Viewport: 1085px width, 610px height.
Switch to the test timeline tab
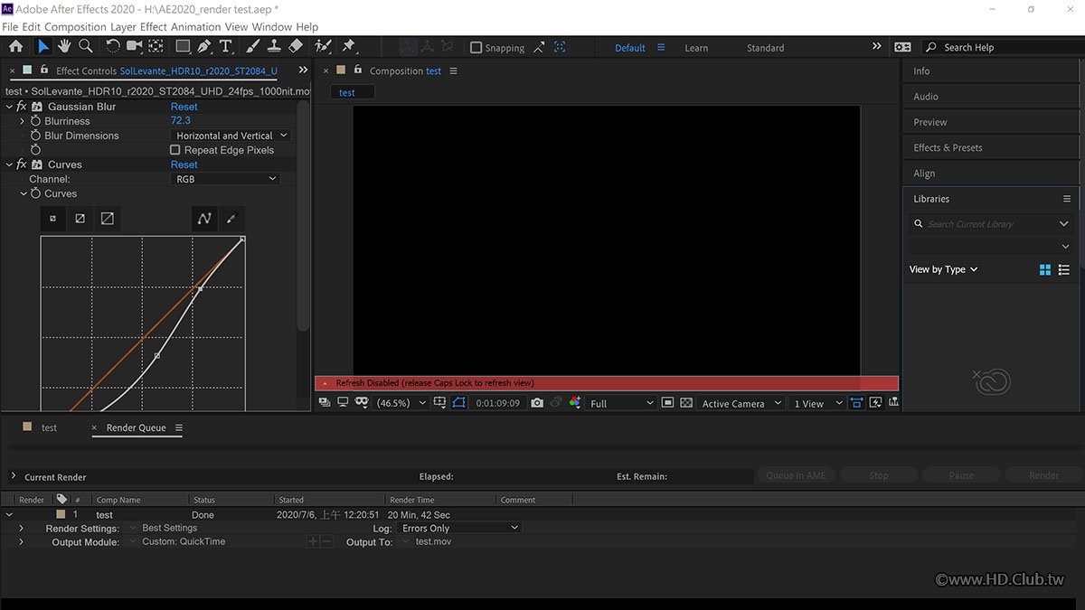pyautogui.click(x=49, y=427)
